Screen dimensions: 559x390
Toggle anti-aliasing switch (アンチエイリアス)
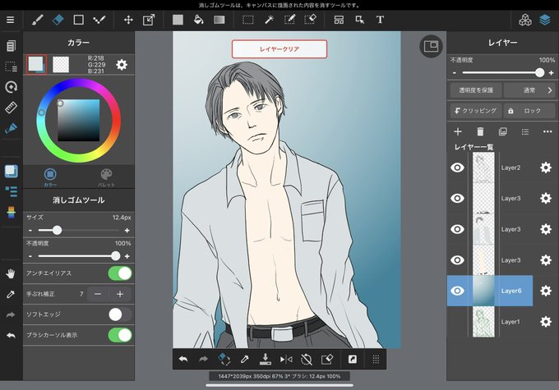pos(120,273)
